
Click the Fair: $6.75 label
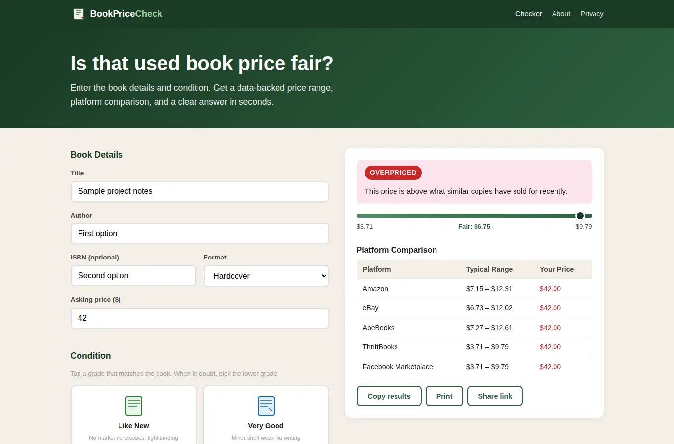[474, 227]
